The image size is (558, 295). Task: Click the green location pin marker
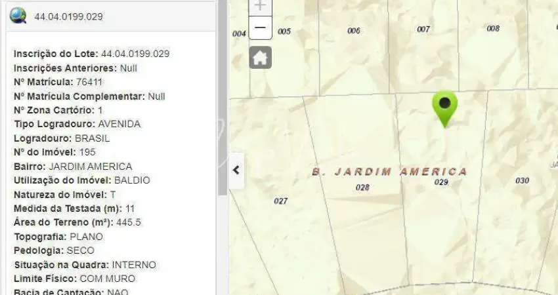pyautogui.click(x=444, y=108)
